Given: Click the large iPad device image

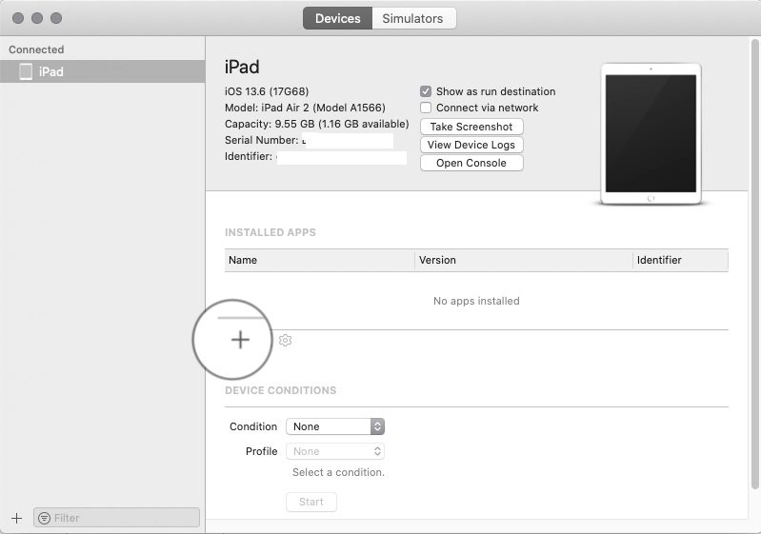Looking at the screenshot, I should click(x=651, y=134).
